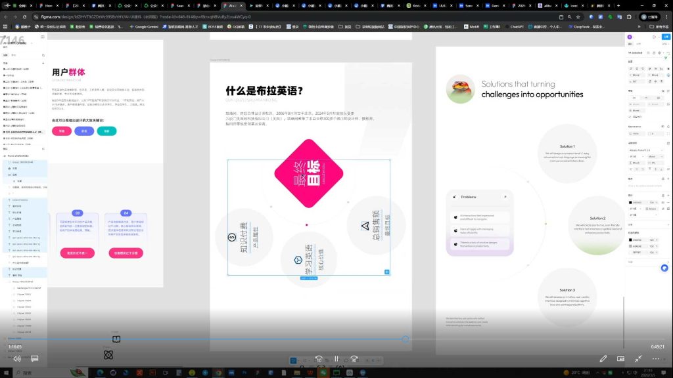Screen dimensions: 673x378
Task: Switch to the alib browser tab
Action: click(547, 5)
